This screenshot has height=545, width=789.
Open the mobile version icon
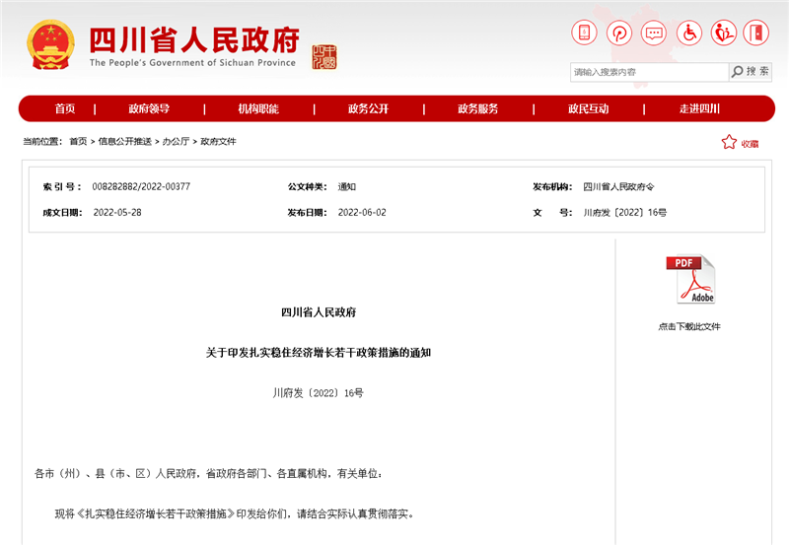(x=584, y=33)
